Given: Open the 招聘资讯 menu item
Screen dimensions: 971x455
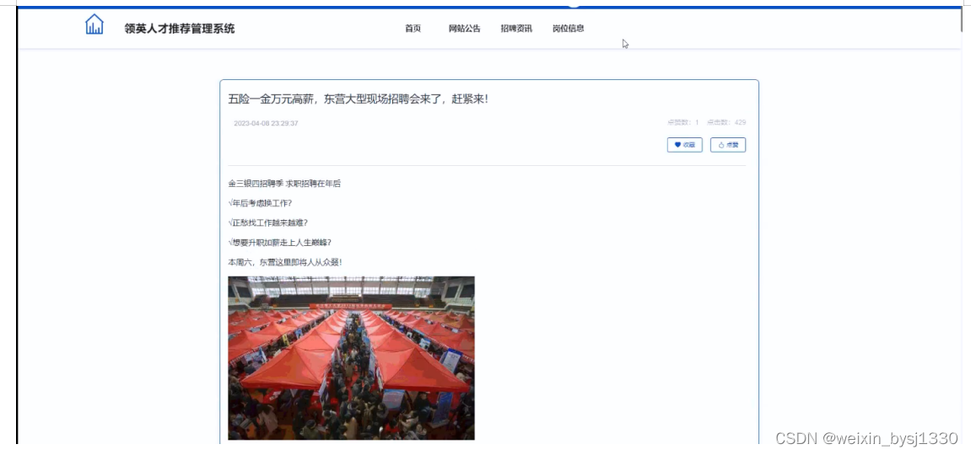Looking at the screenshot, I should point(516,29).
